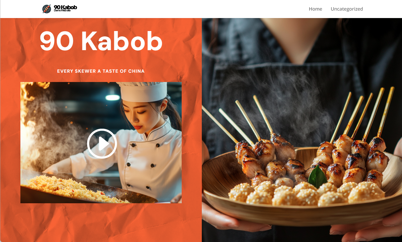Select the large 90 Kabob heading

point(101,41)
